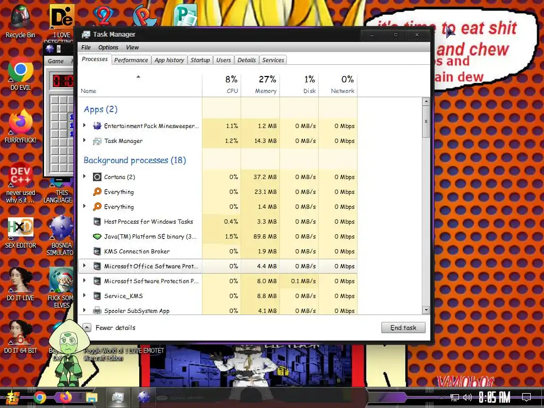
Task: Select the Firefox desktop shortcut icon
Action: pos(21,122)
